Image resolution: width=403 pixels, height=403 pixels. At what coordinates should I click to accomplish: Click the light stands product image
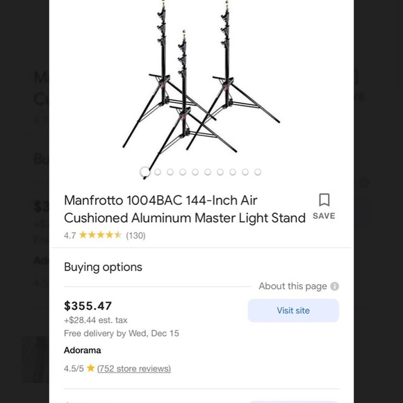[x=201, y=88]
